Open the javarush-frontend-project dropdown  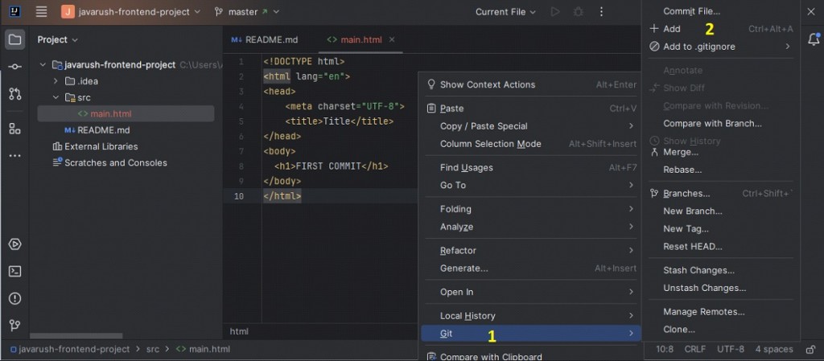(x=131, y=11)
